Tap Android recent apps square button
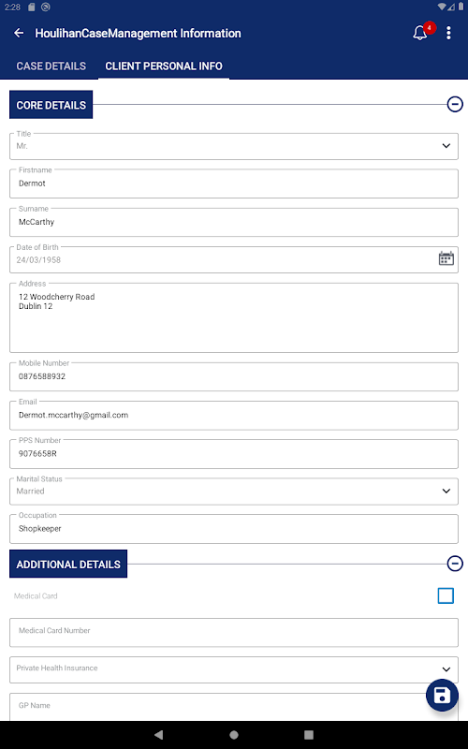The image size is (468, 749). (x=309, y=735)
